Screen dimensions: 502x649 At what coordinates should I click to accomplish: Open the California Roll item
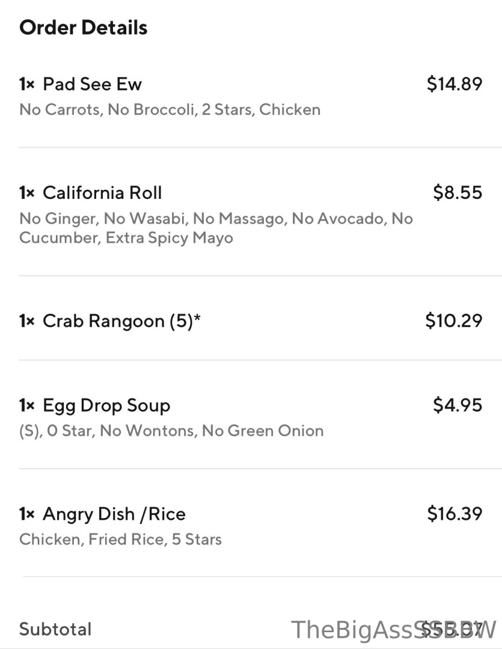point(102,193)
